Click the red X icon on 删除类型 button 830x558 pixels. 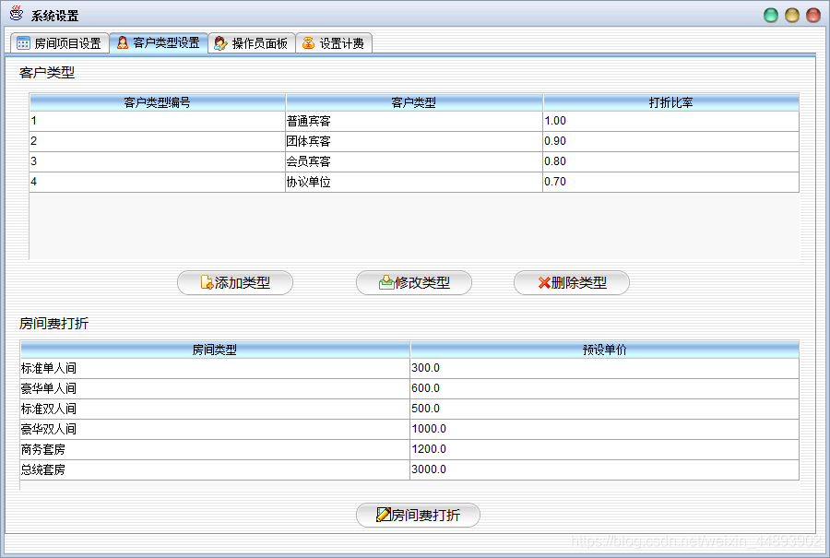click(x=544, y=283)
